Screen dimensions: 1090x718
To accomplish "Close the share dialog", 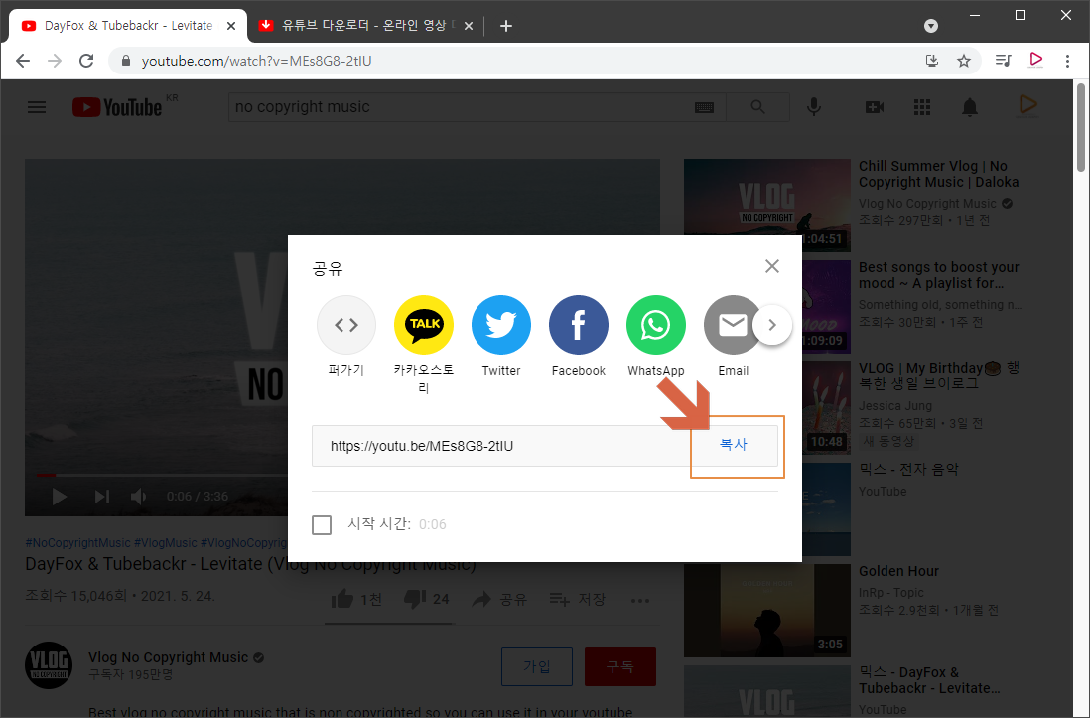I will click(771, 266).
